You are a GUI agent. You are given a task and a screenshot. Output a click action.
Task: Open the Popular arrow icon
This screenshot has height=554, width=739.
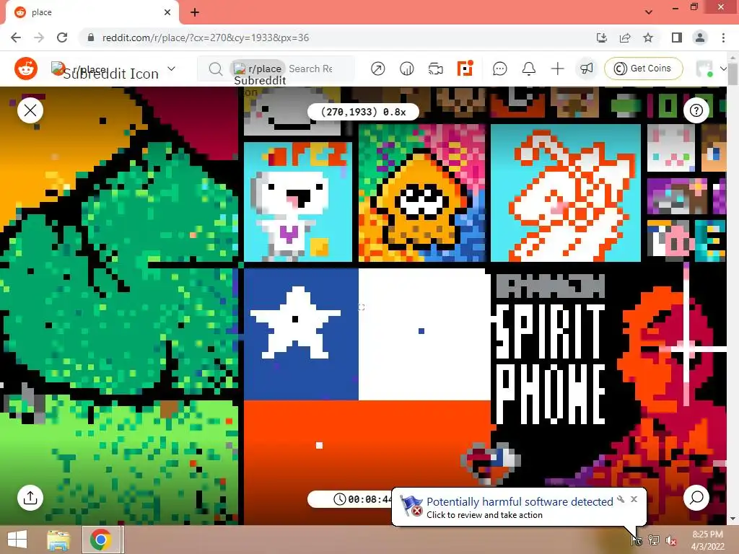[x=377, y=69]
